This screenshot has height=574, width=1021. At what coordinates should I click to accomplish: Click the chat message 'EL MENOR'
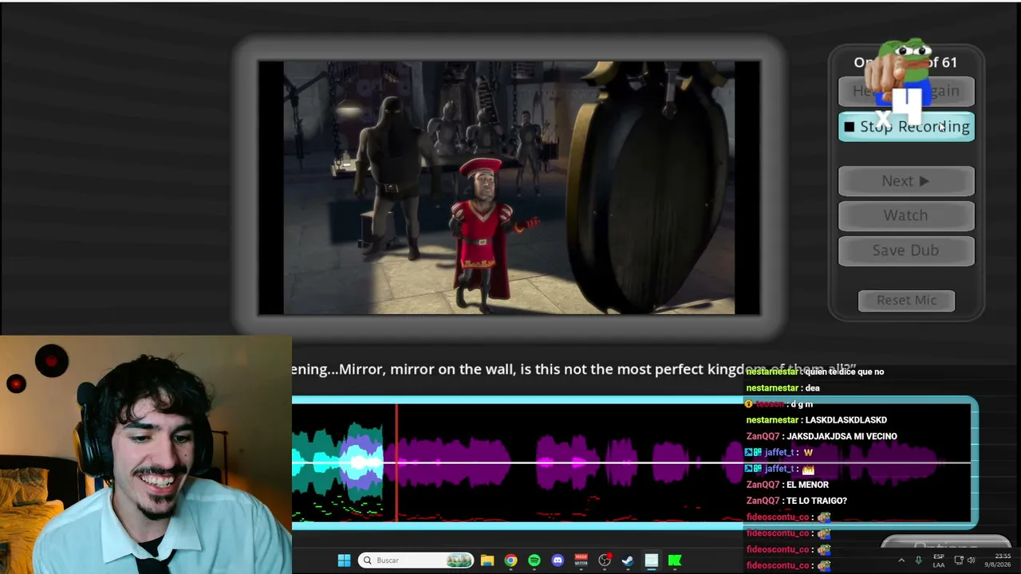807,485
